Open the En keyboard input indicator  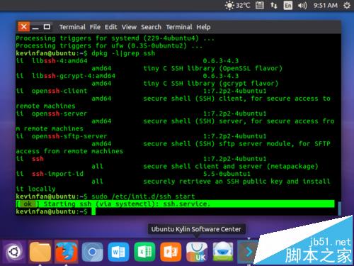(x=287, y=5)
